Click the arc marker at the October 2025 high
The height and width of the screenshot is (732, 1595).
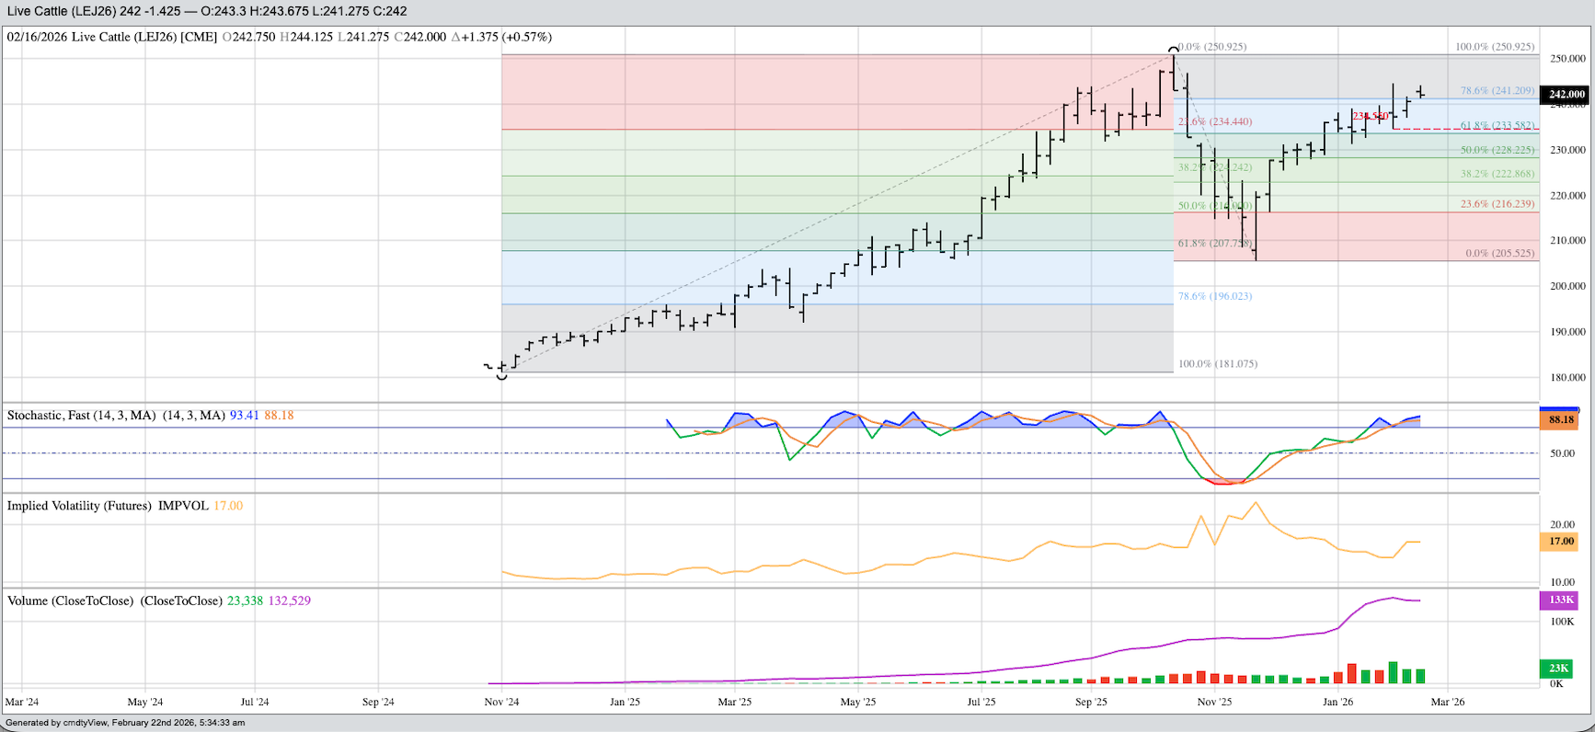pos(1173,49)
